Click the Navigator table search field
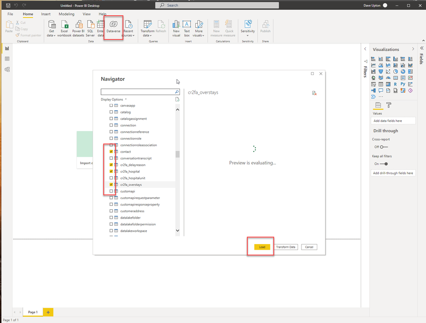Viewport: 426px width, 323px height. [138, 92]
